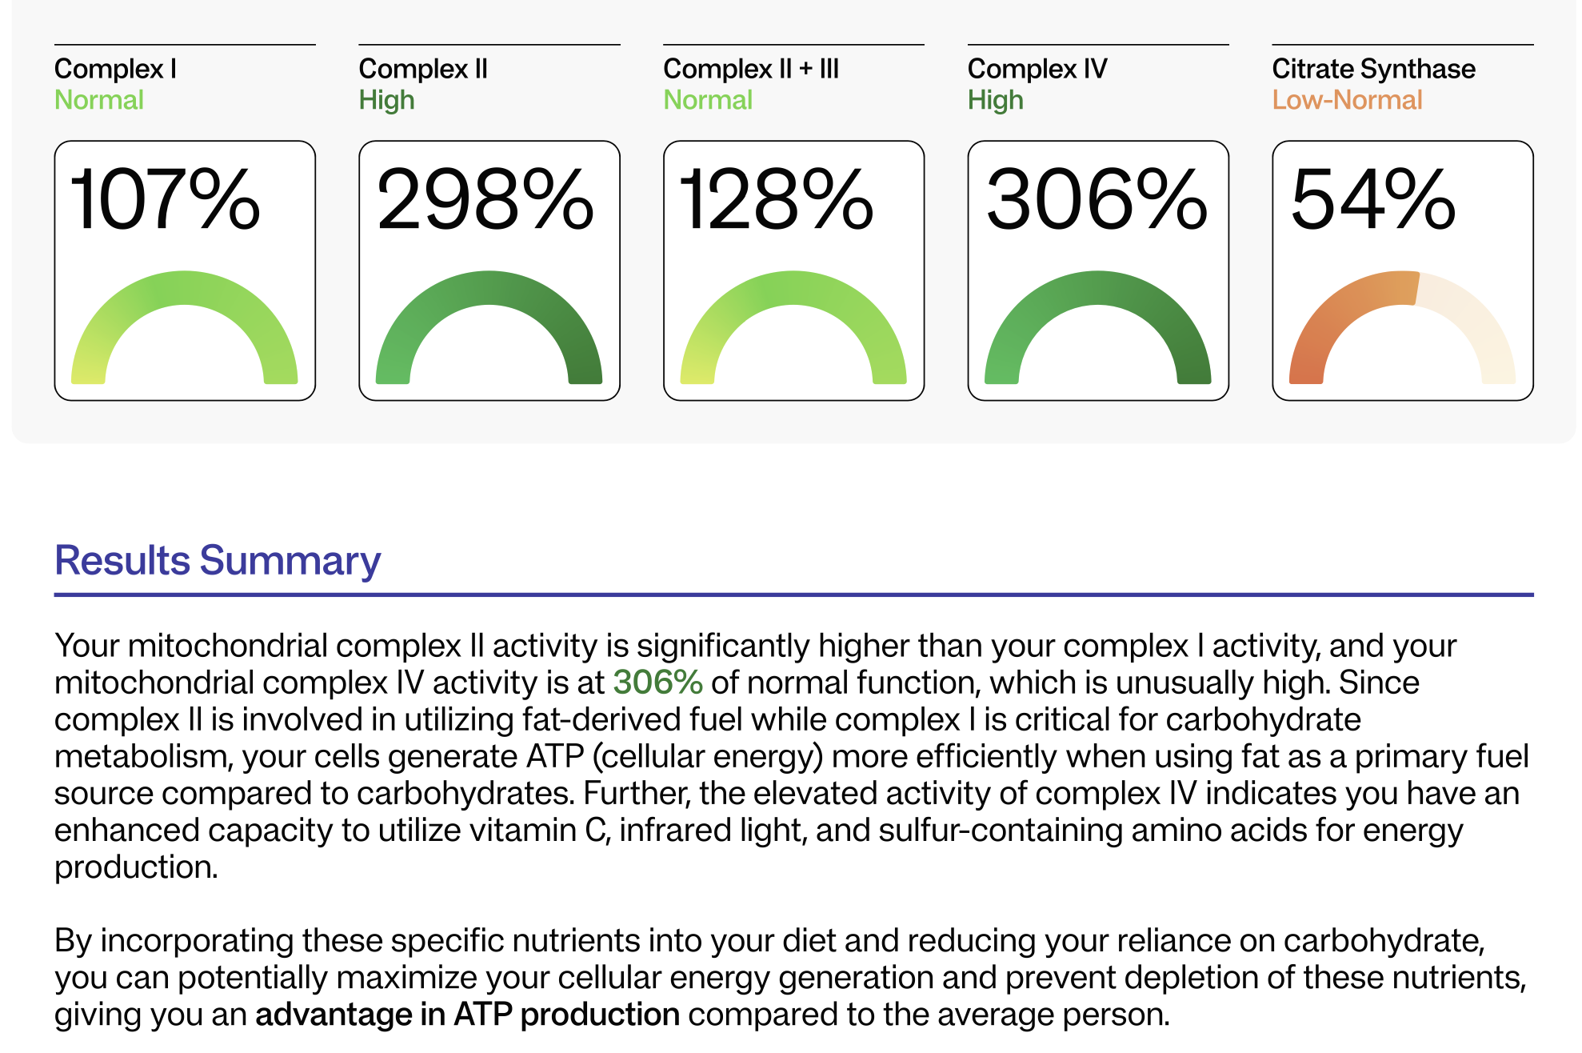Select the 128% value card
Viewport: 1582px width, 1053px height.
click(x=794, y=270)
